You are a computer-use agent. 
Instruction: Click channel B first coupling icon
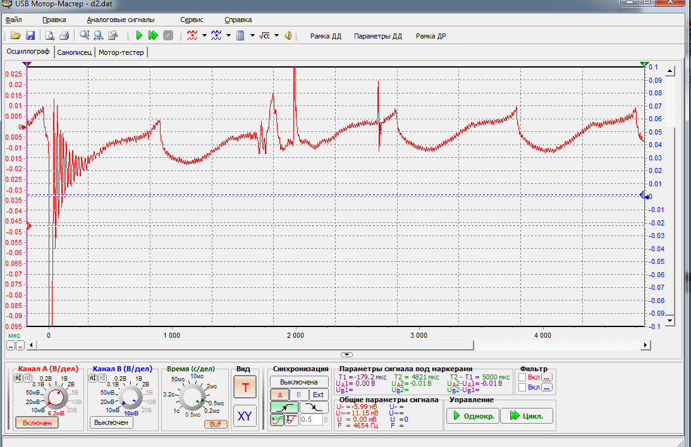(x=93, y=378)
